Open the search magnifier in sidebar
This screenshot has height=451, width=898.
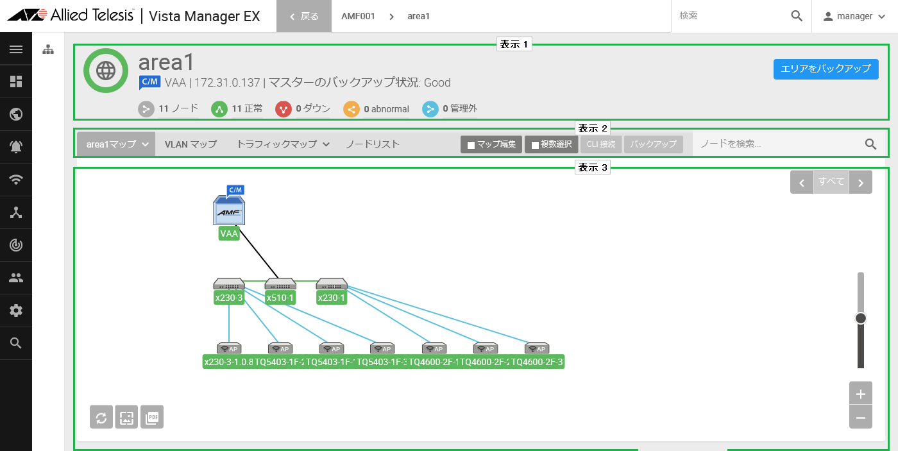(16, 343)
